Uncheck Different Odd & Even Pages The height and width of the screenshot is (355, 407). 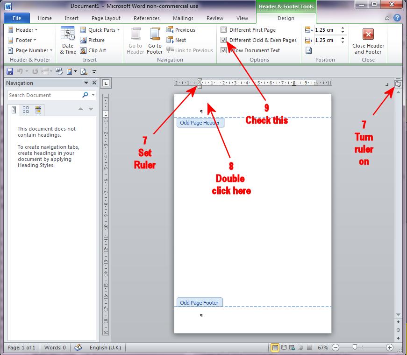point(223,40)
